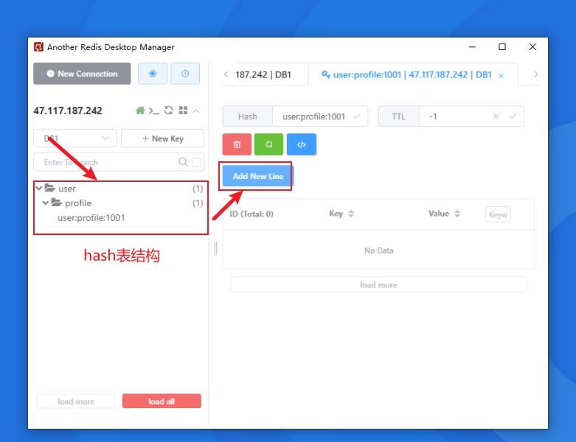This screenshot has width=576, height=442.
Task: Click the panel resize handle
Action: [x=215, y=249]
